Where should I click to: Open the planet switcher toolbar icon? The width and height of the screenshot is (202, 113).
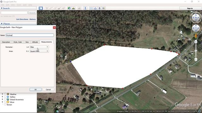click(x=79, y=8)
